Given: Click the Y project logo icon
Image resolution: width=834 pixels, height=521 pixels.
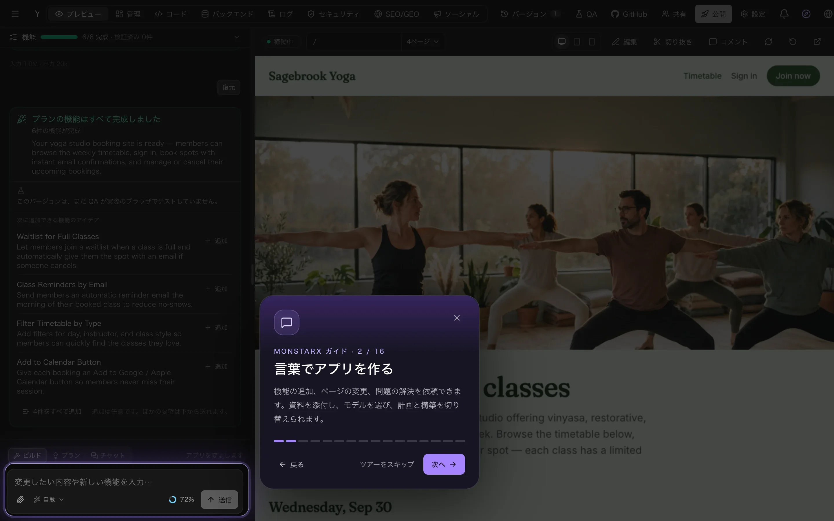Looking at the screenshot, I should pos(37,14).
